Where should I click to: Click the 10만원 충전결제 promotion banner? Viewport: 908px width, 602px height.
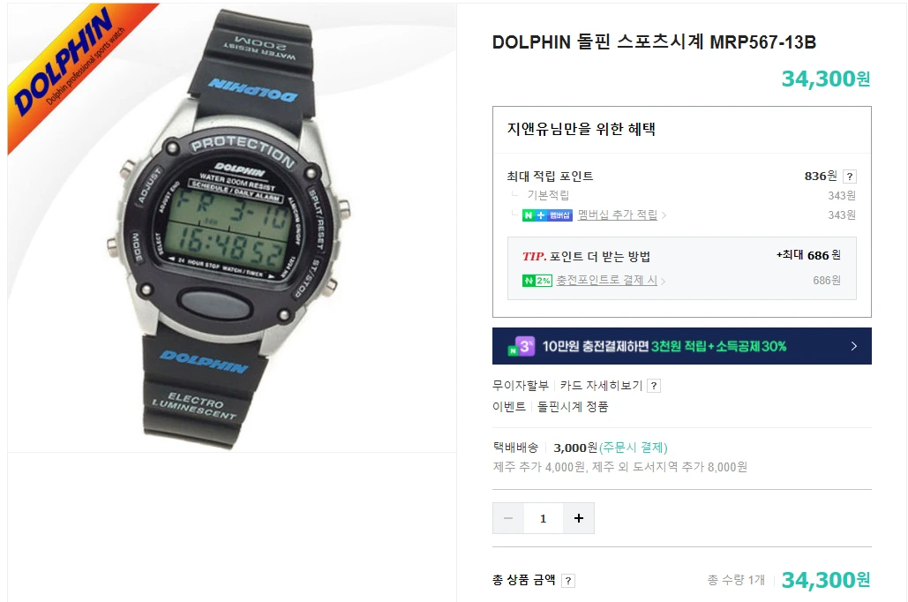[x=681, y=346]
